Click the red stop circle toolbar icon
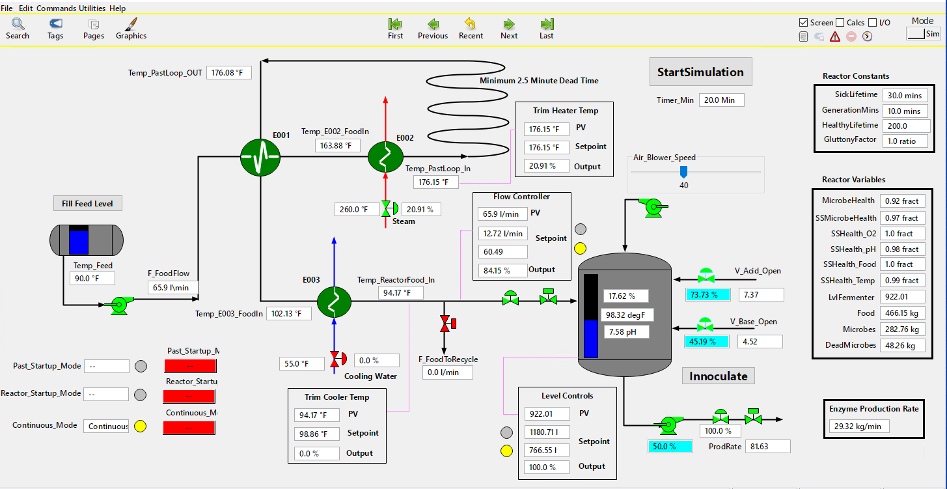Image resolution: width=947 pixels, height=489 pixels. 851,36
